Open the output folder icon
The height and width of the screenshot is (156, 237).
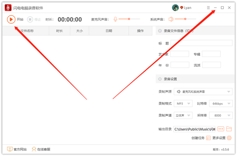[229, 129]
